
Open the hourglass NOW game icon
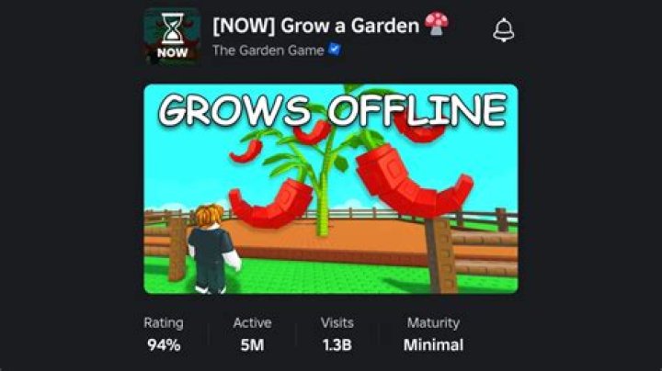pos(172,36)
